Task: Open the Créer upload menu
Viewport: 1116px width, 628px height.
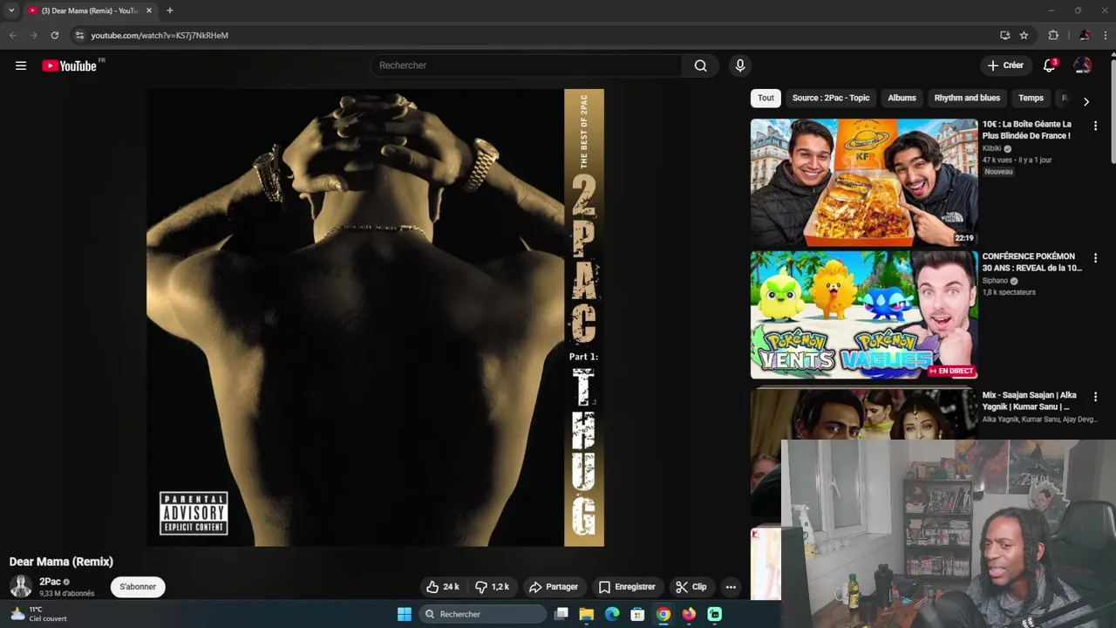Action: [1005, 65]
